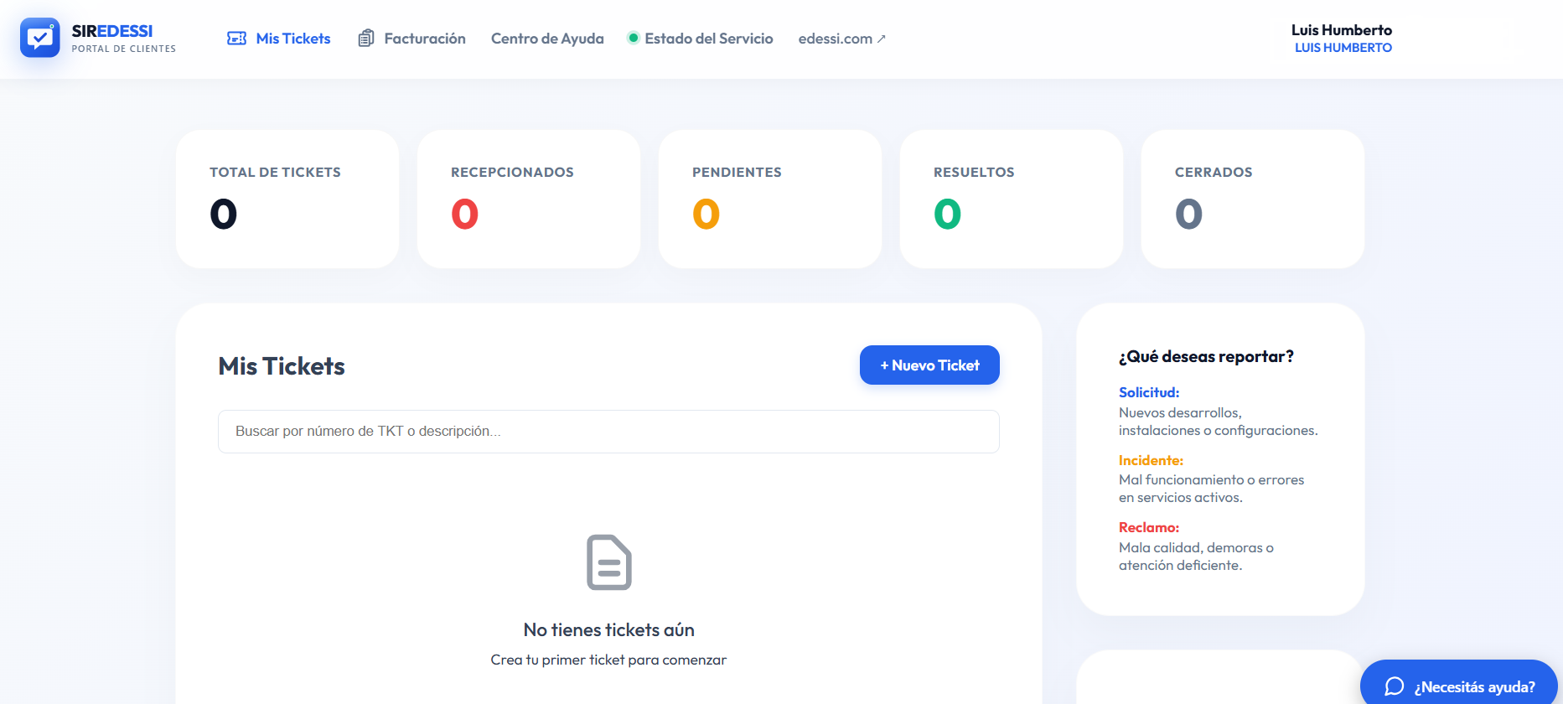Click the red zero under Recepcionados
The width and height of the screenshot is (1563, 704).
465,214
